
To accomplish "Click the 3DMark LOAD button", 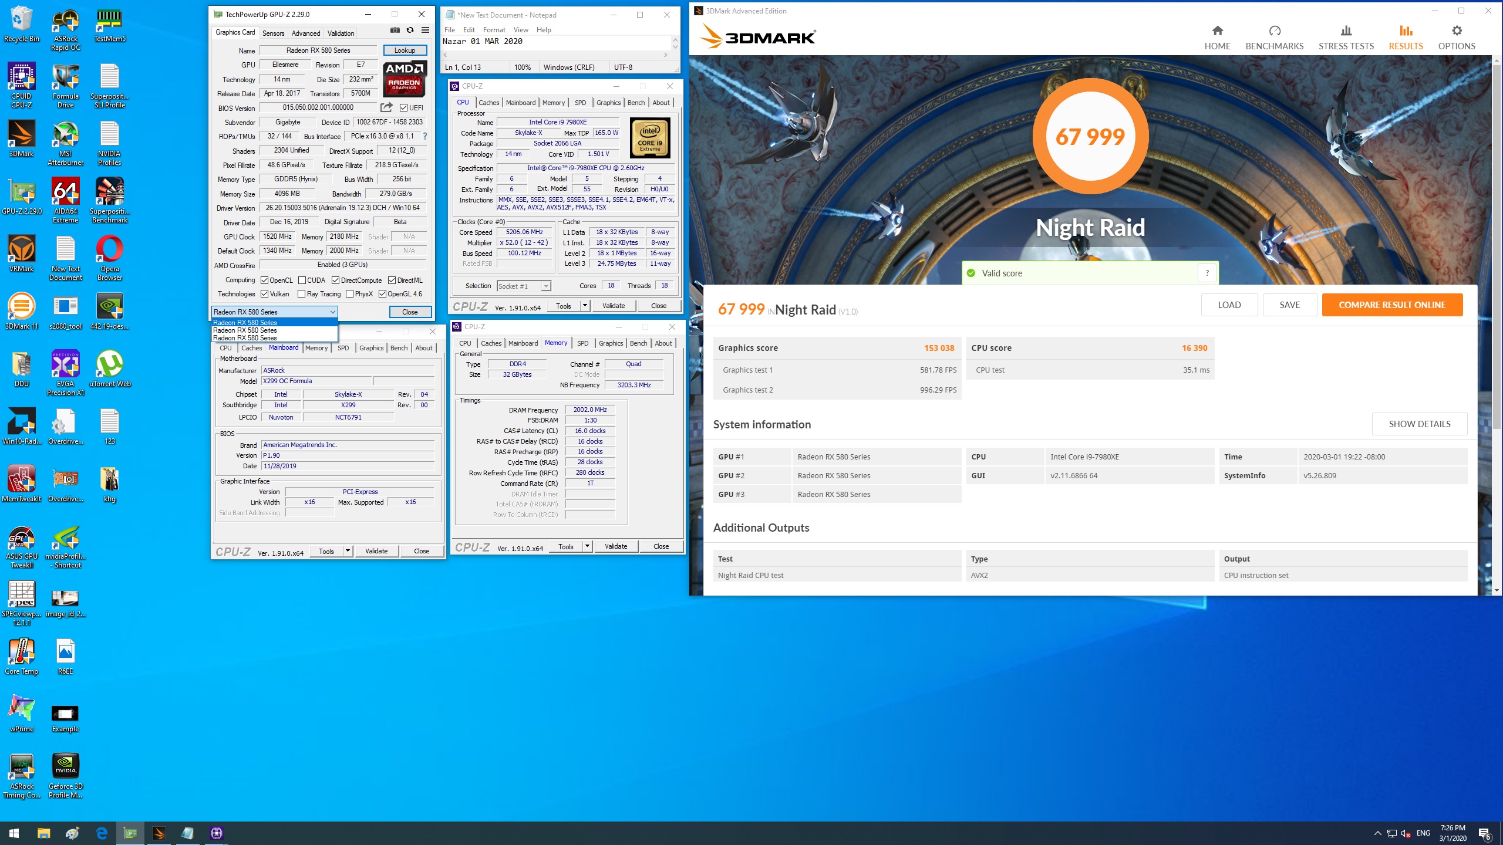I will (1229, 305).
